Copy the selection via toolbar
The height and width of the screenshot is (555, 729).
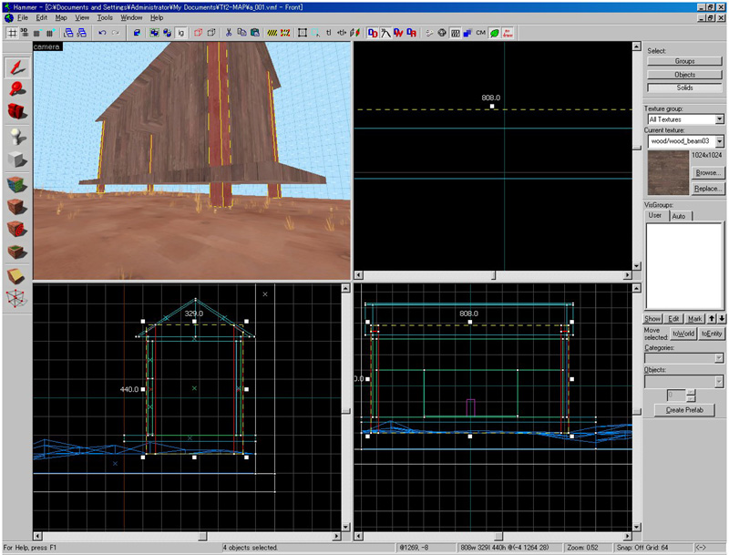coord(241,33)
